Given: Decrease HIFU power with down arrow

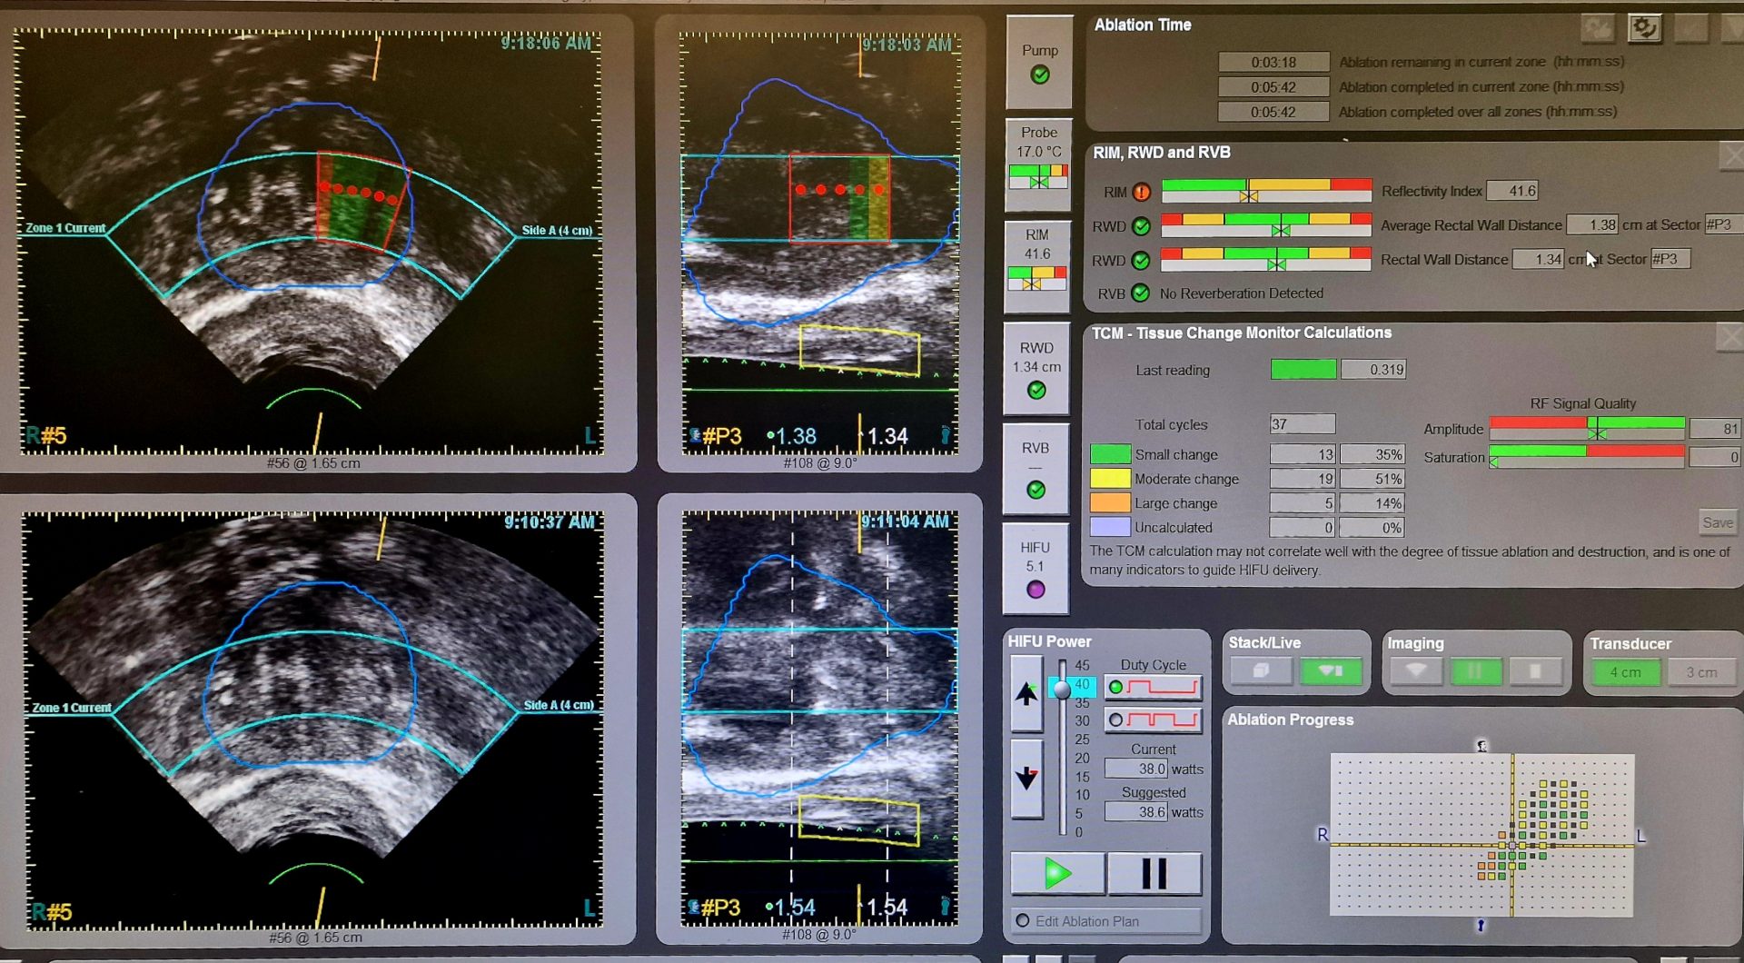Looking at the screenshot, I should click(x=1026, y=778).
